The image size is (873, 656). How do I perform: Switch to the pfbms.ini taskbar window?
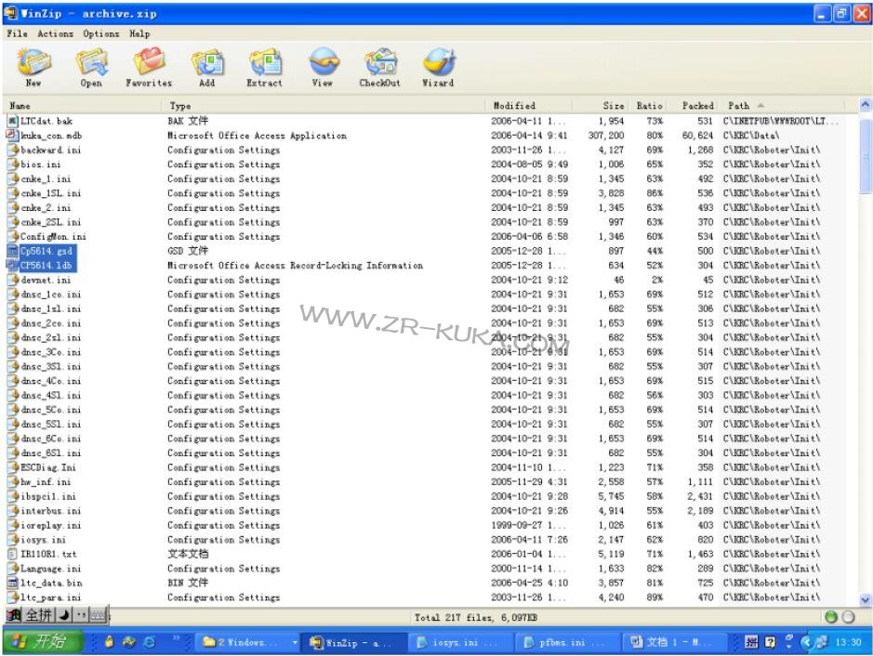562,642
